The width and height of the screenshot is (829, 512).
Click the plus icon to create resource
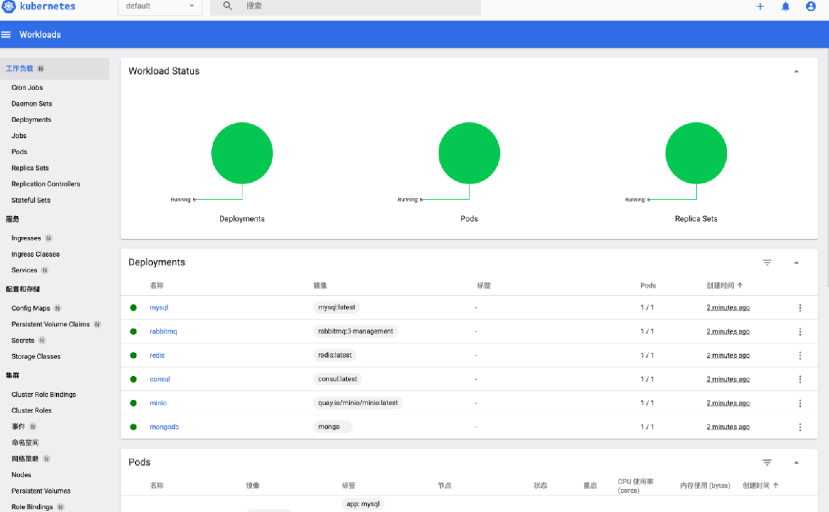(760, 6)
